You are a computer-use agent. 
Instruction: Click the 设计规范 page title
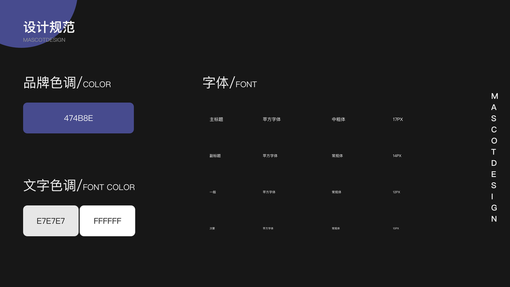pos(49,27)
